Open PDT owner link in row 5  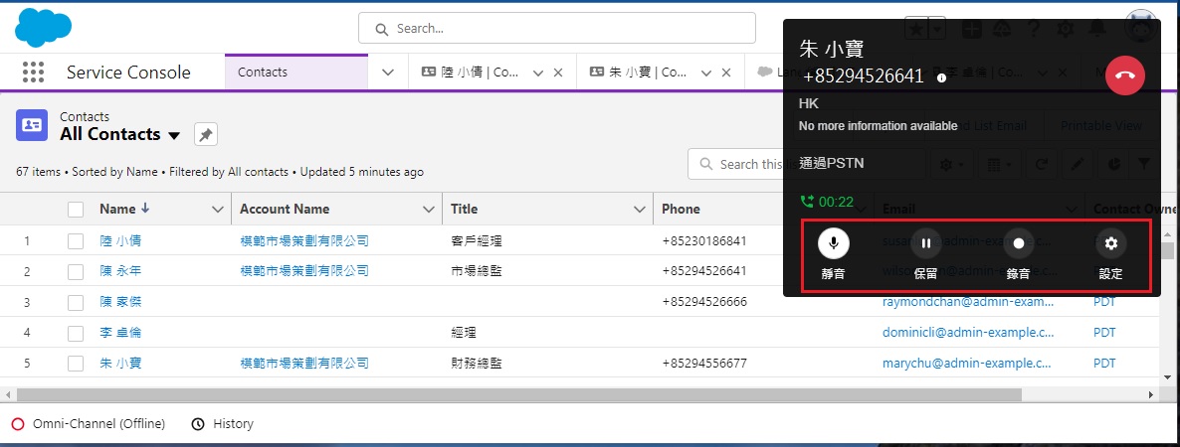1104,364
